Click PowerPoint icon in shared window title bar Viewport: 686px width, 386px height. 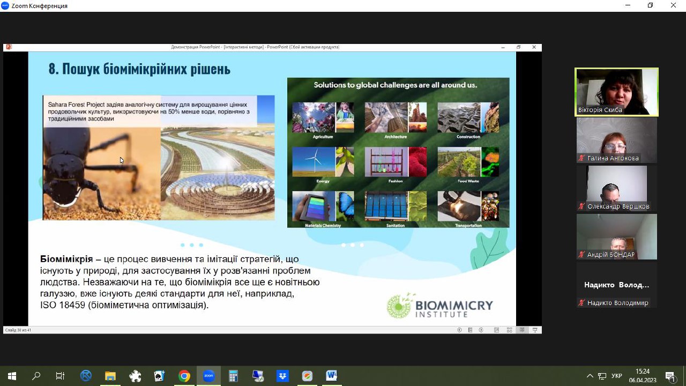pyautogui.click(x=8, y=47)
